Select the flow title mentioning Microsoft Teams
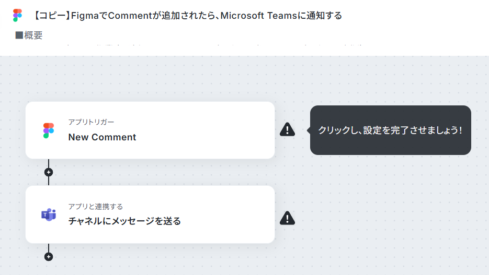489x275 pixels. point(187,16)
